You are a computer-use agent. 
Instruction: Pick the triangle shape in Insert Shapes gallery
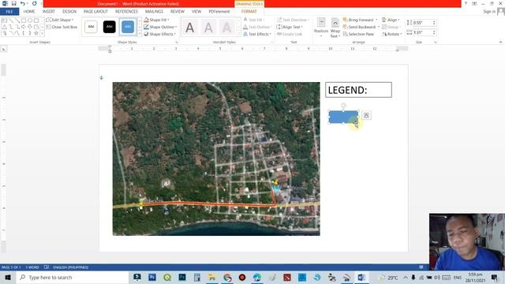[5, 27]
